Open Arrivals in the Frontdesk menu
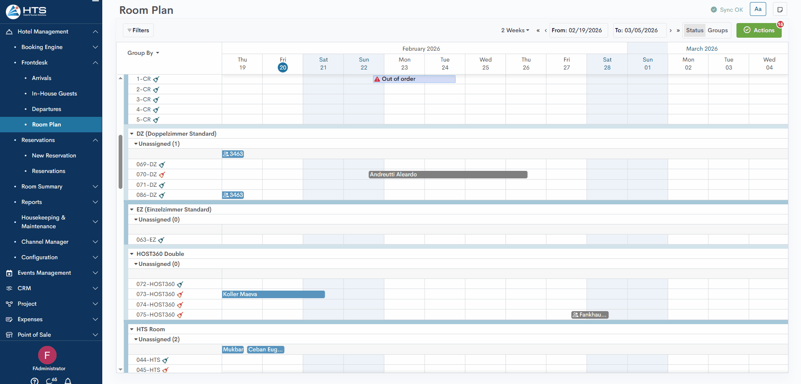801x384 pixels. 41,78
